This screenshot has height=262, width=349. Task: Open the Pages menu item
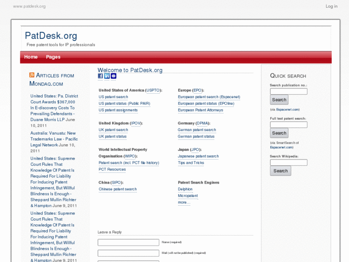coord(53,57)
